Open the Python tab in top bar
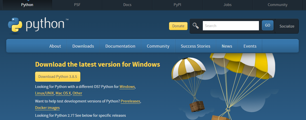The height and width of the screenshot is (120, 306). click(x=27, y=5)
